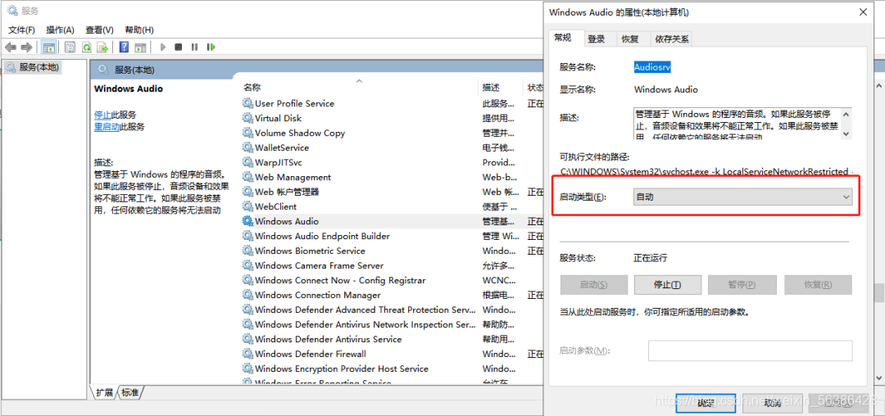The image size is (885, 416).
Task: Select Windows Encryption Provider Host Service
Action: click(x=342, y=369)
